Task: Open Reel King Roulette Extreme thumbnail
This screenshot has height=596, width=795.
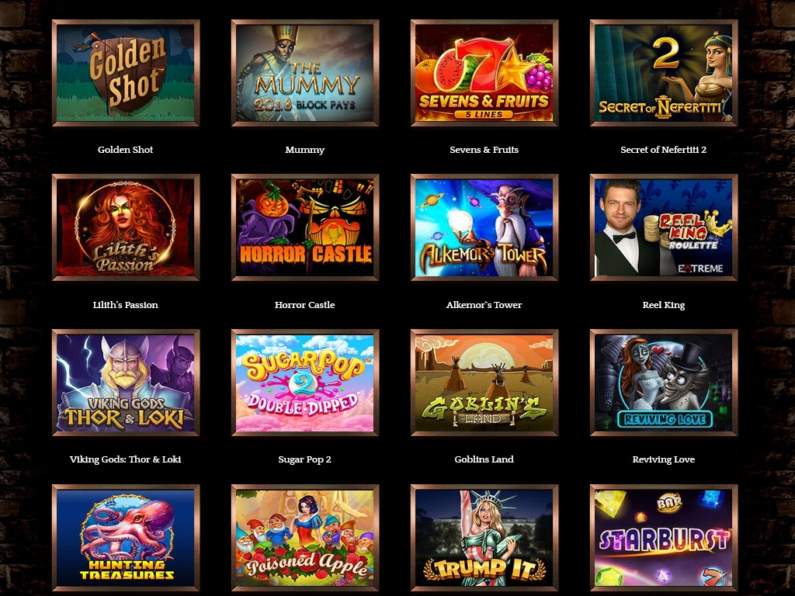Action: (664, 227)
